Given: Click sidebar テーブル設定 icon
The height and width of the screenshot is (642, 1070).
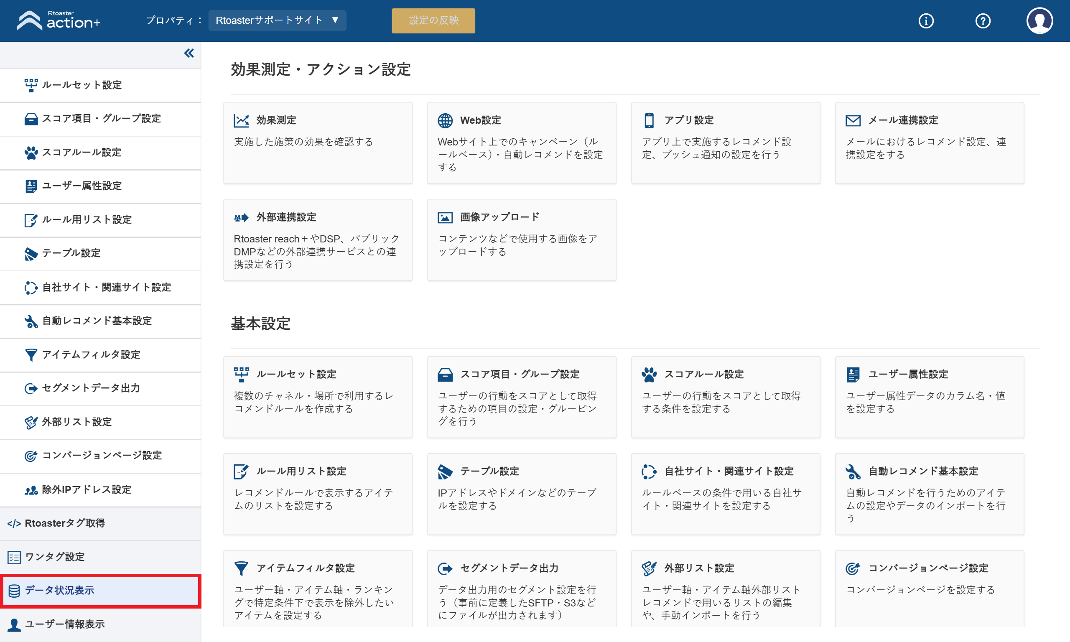Looking at the screenshot, I should (31, 254).
